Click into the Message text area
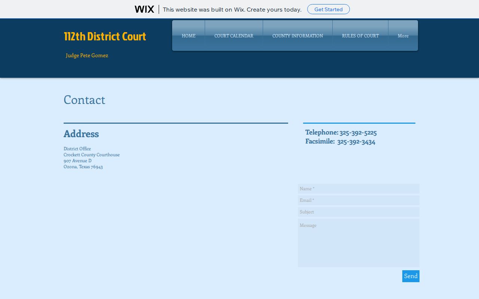Viewport: 479px width, 299px height. pos(359,243)
